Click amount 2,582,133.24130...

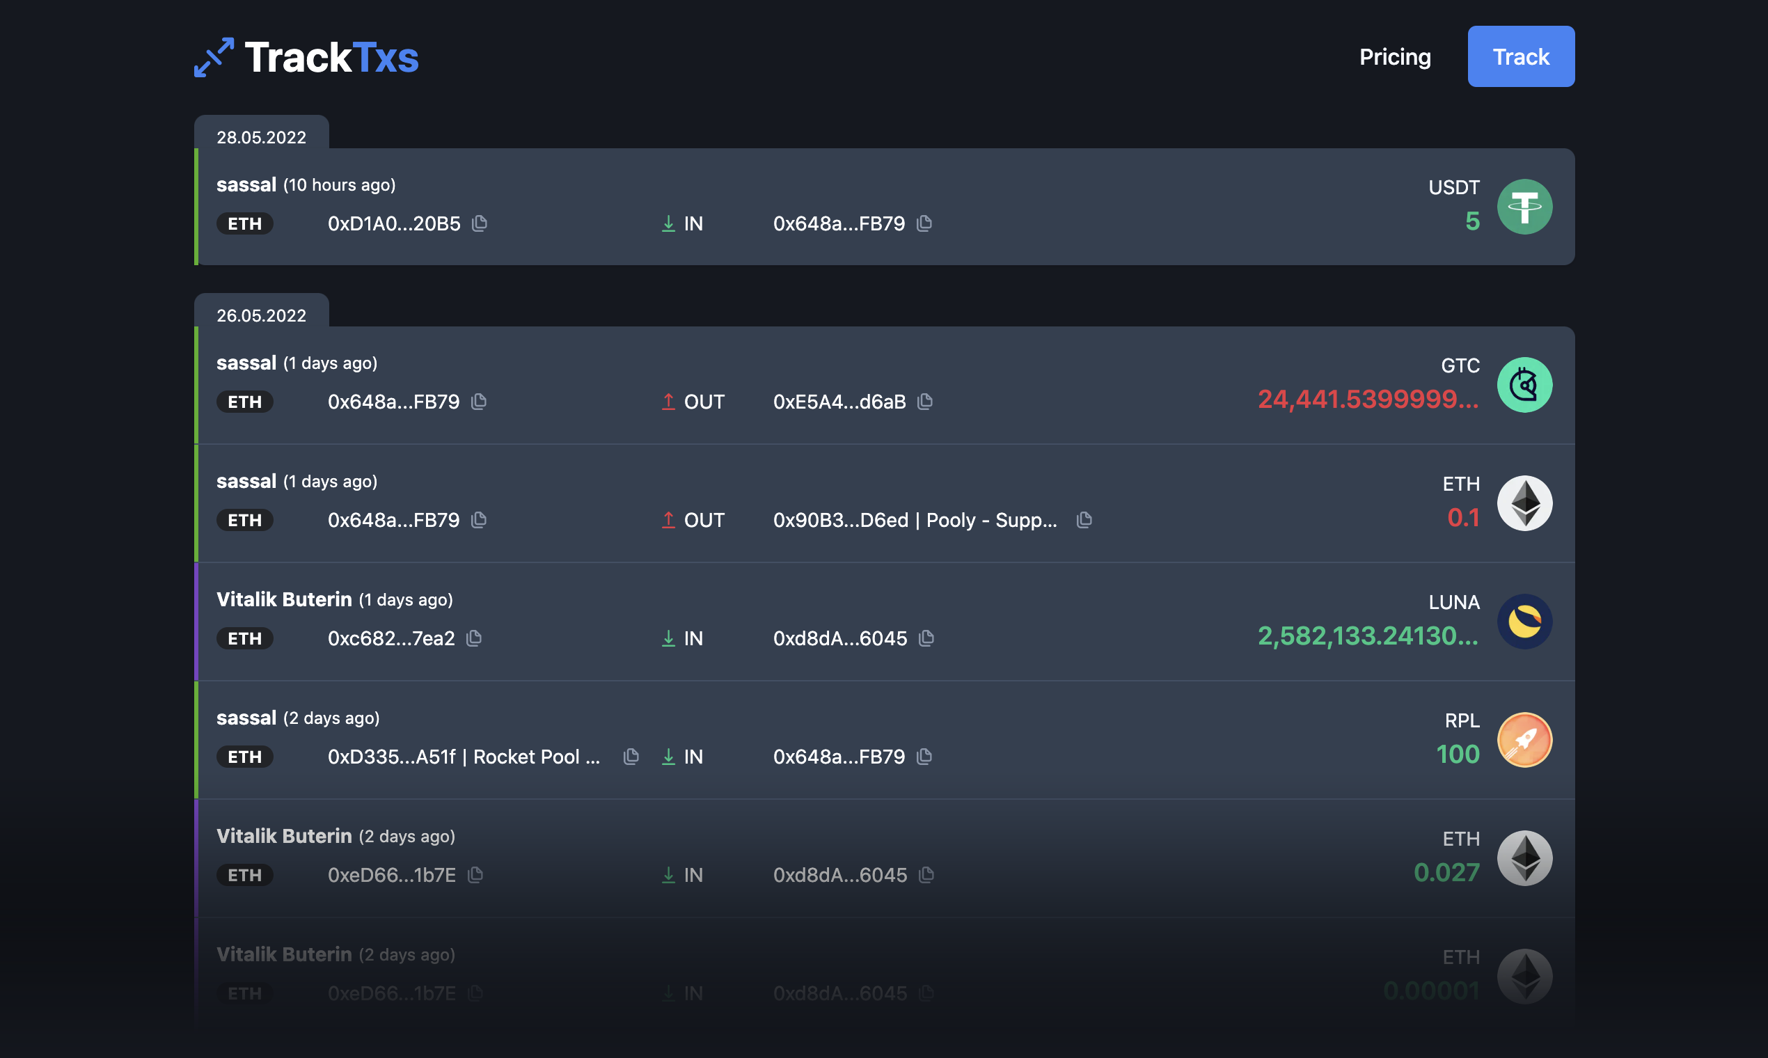click(x=1368, y=636)
